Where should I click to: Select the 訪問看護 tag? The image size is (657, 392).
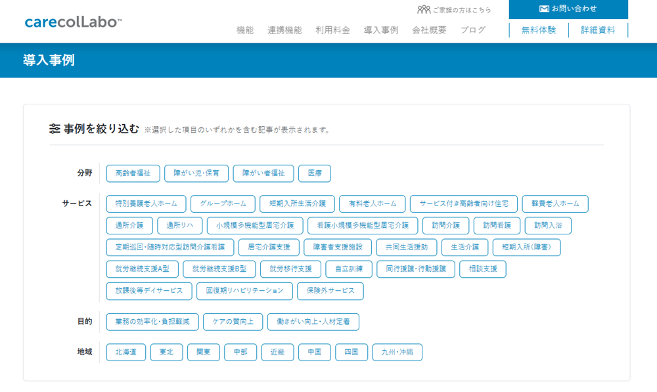click(497, 226)
